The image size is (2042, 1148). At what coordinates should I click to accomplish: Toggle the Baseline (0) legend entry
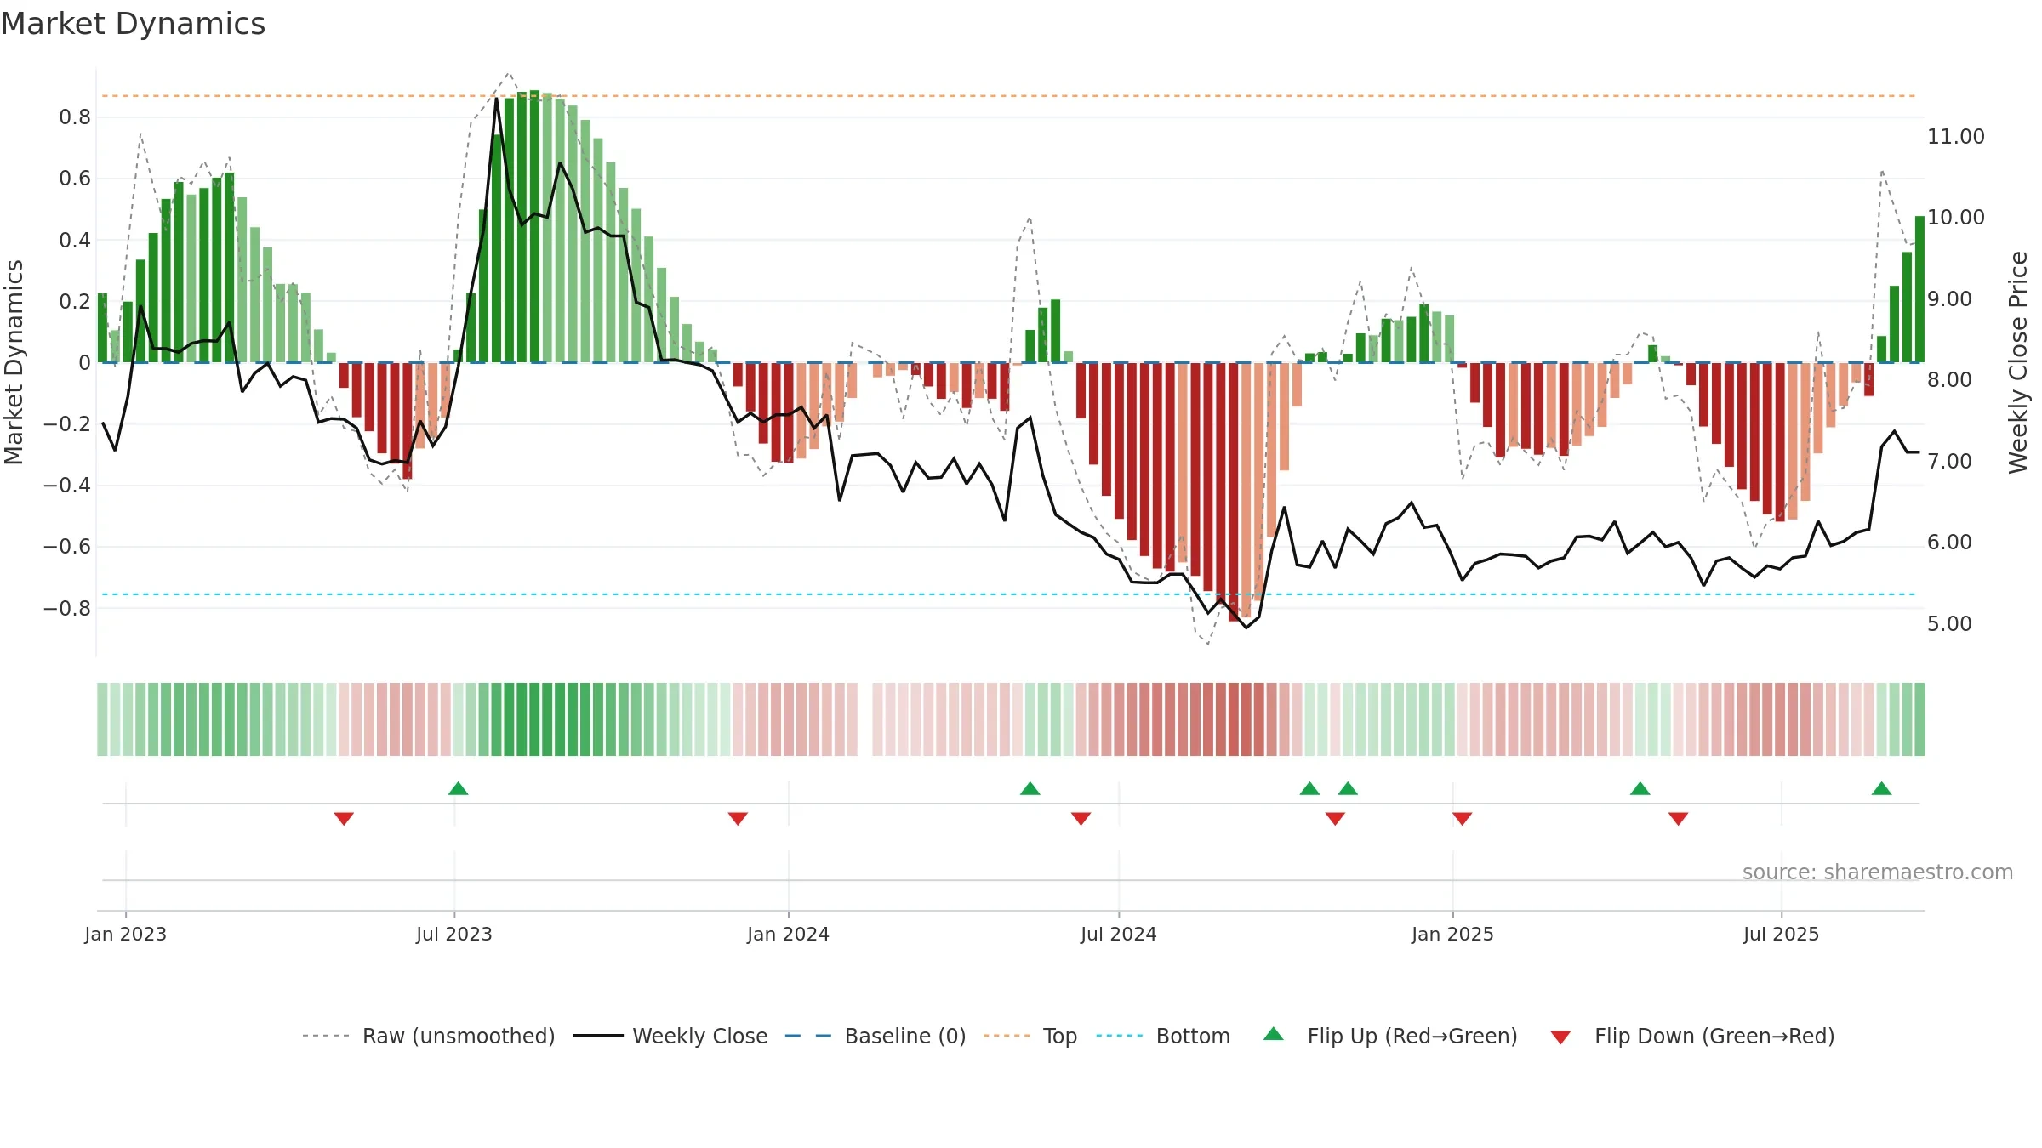click(905, 1036)
